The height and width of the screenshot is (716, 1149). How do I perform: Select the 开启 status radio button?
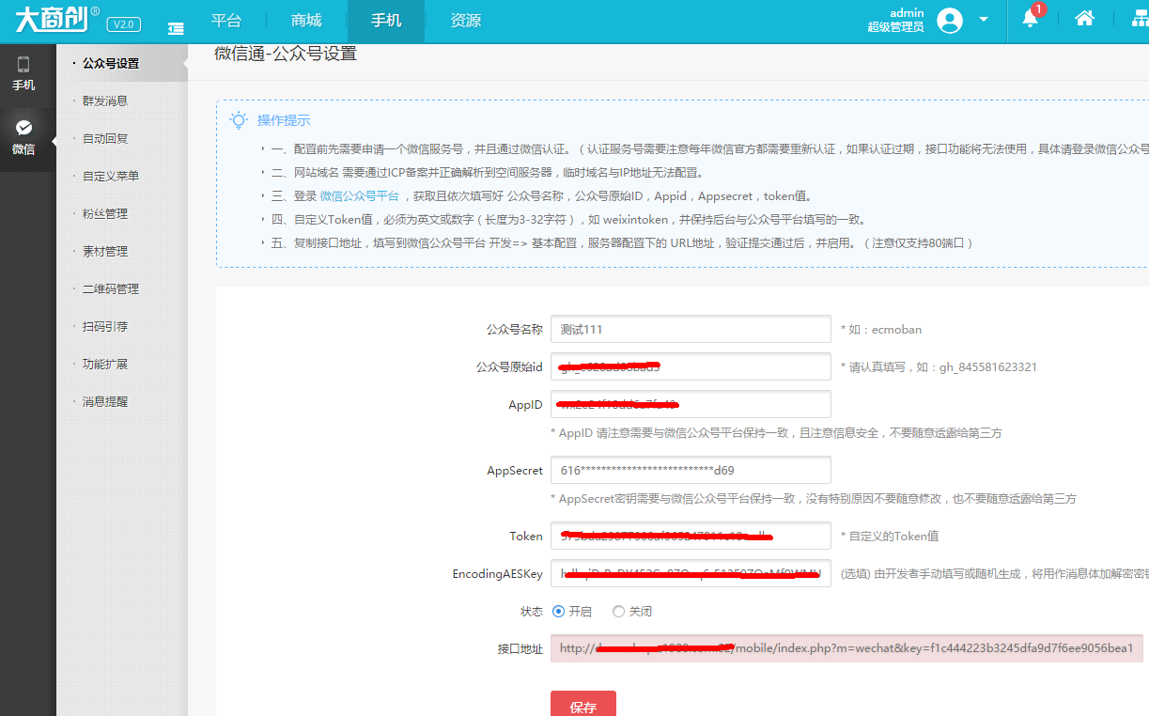558,611
